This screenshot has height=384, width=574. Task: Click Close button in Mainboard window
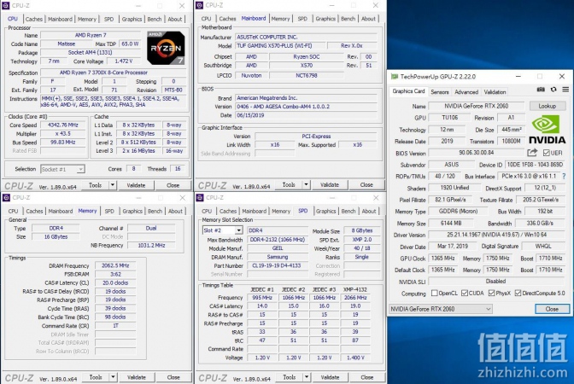[366, 185]
